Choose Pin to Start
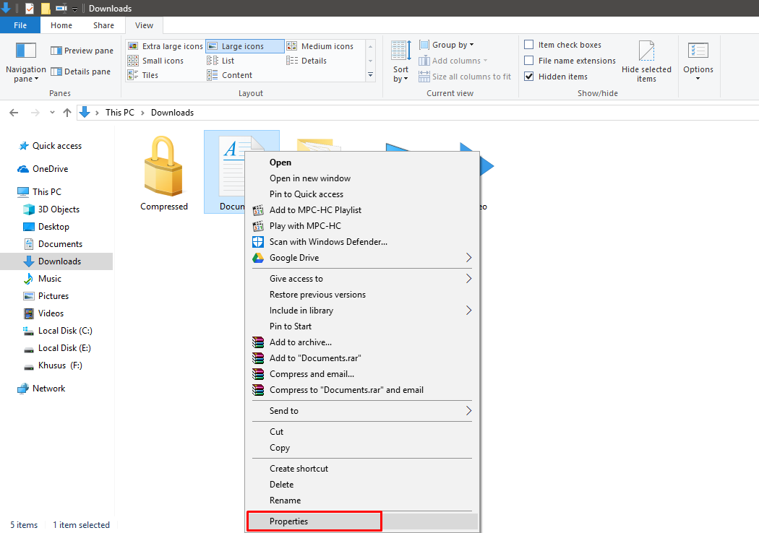 point(362,326)
